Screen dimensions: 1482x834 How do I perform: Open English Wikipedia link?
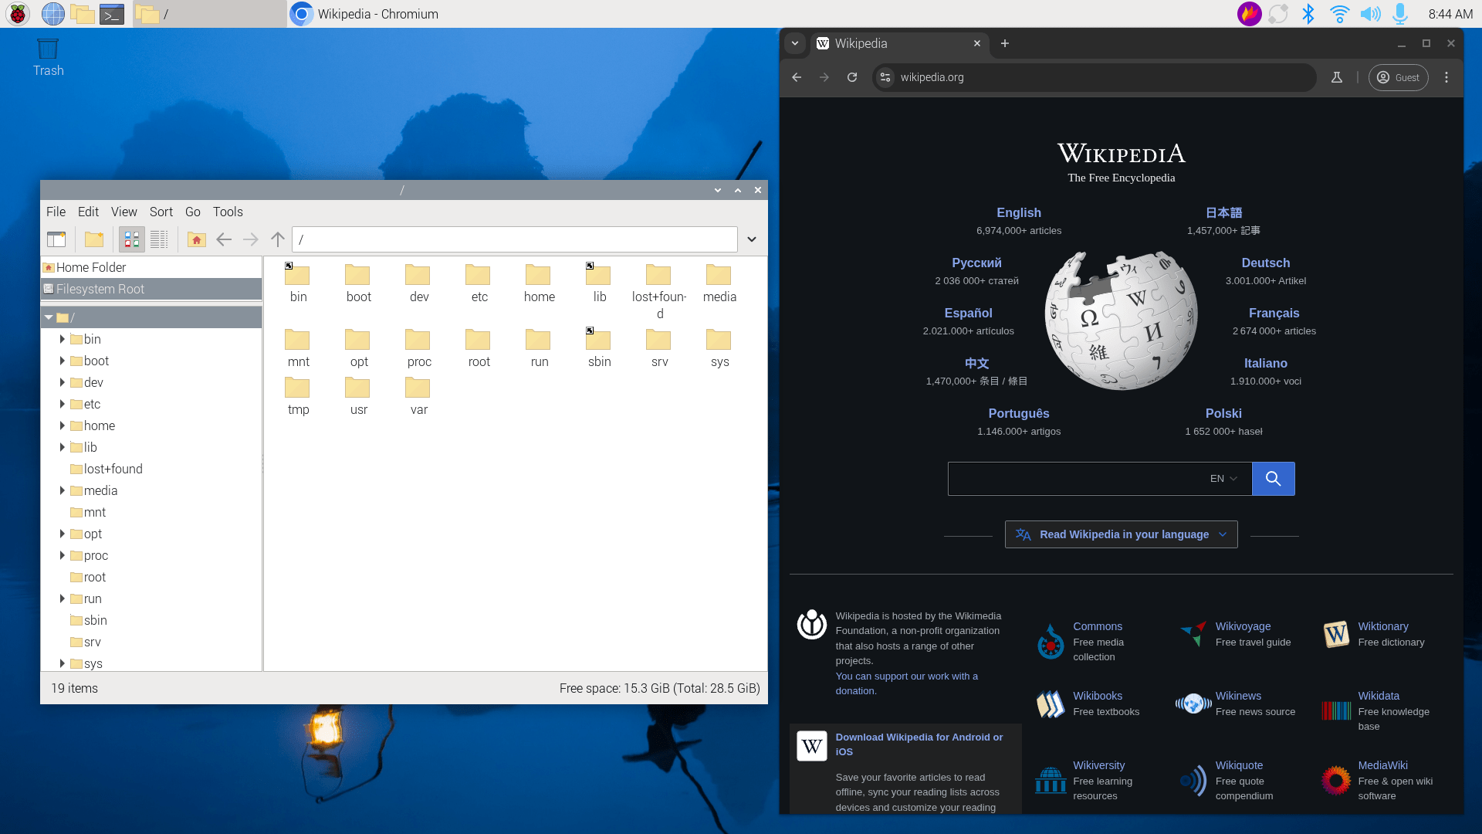pos(1019,213)
